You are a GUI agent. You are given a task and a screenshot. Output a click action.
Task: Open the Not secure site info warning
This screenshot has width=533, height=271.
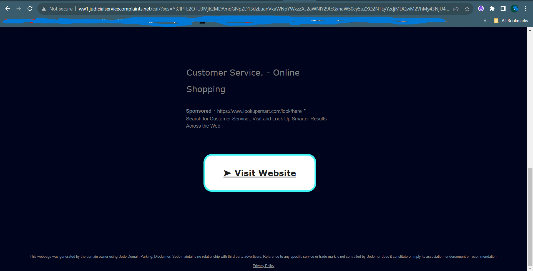click(57, 9)
